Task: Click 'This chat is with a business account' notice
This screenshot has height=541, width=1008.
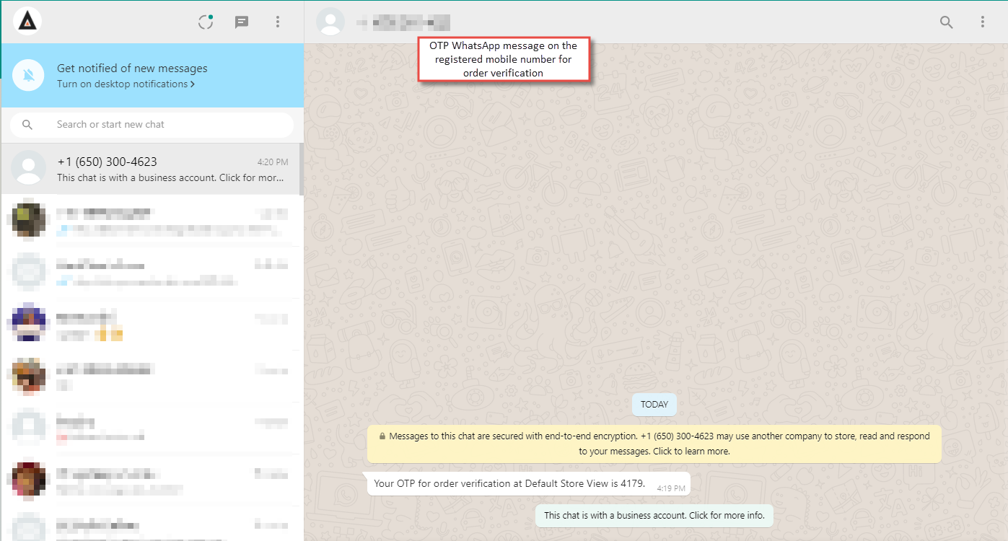Action: [654, 516]
